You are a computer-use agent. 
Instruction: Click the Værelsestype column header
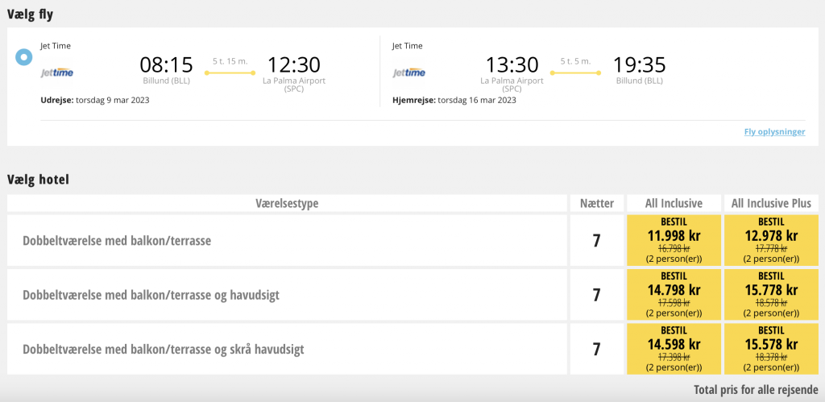point(287,203)
